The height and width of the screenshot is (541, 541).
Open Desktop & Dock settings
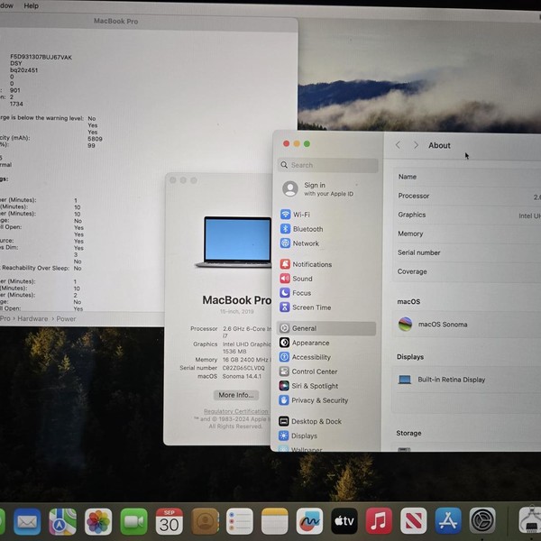click(310, 421)
